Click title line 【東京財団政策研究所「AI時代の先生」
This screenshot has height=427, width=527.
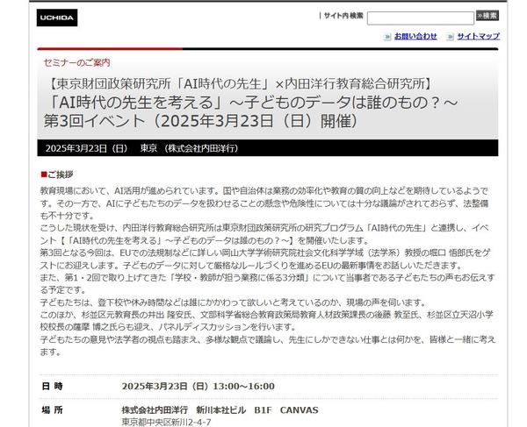tap(239, 84)
